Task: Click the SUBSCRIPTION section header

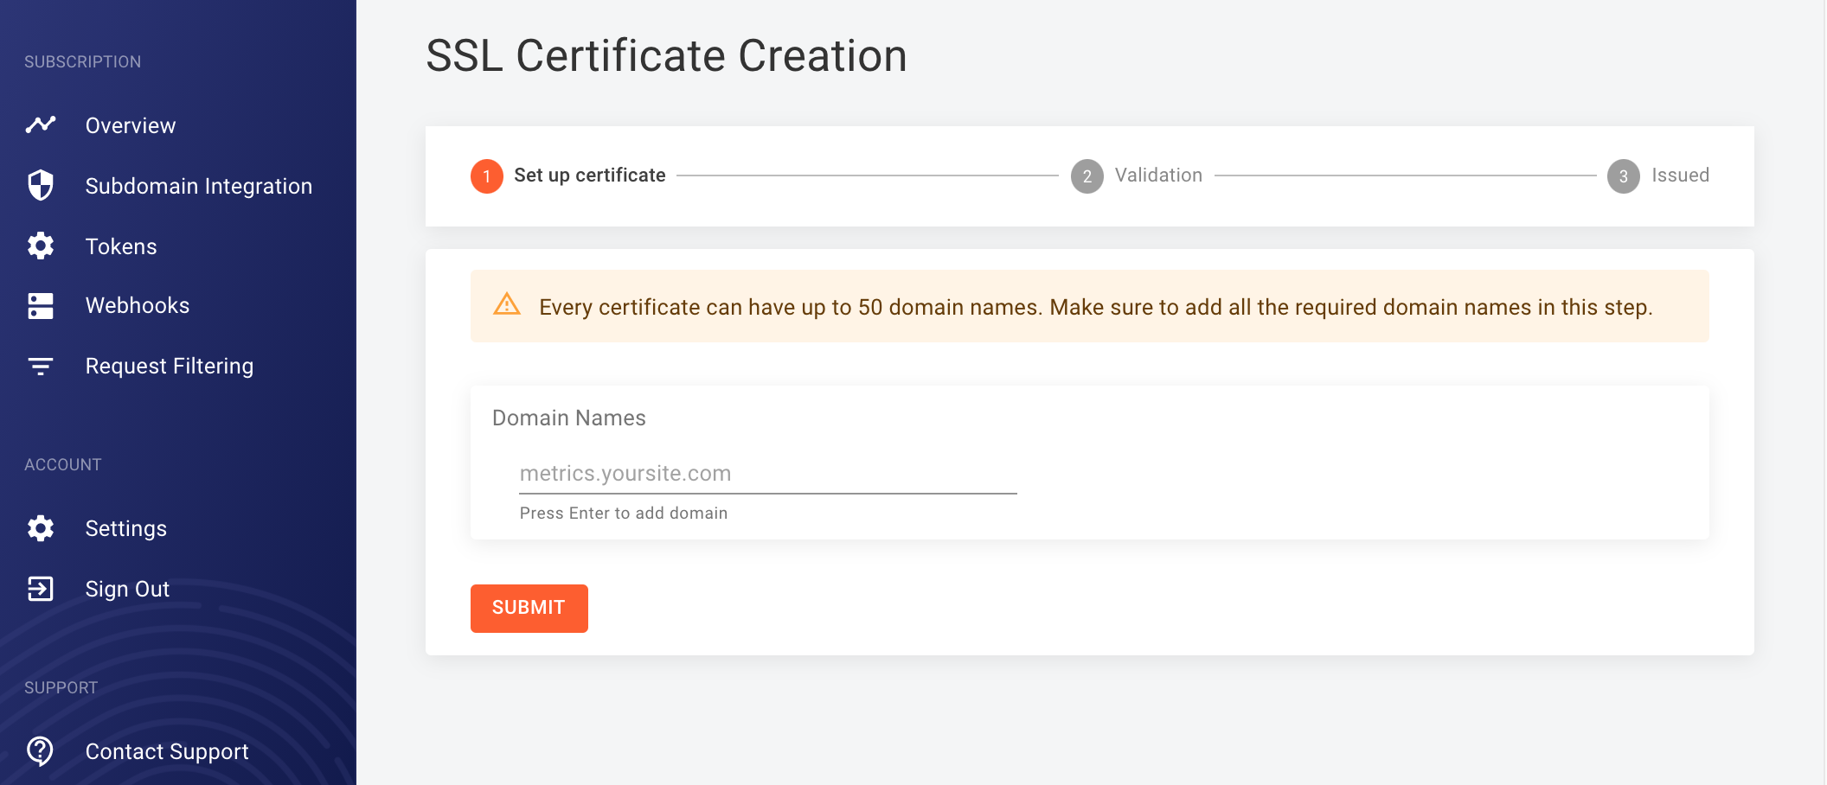Action: pos(83,62)
